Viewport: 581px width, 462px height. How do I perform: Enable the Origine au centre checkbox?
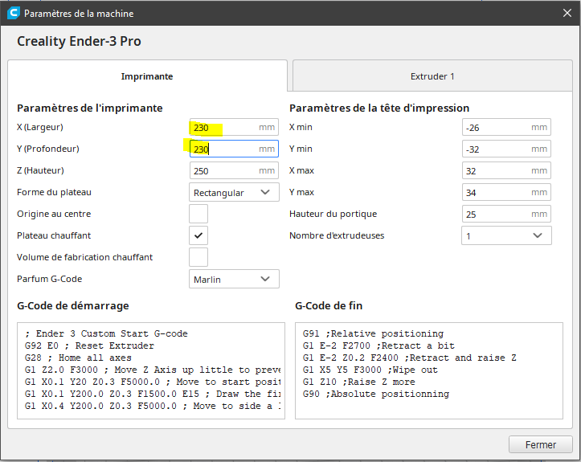coord(198,214)
